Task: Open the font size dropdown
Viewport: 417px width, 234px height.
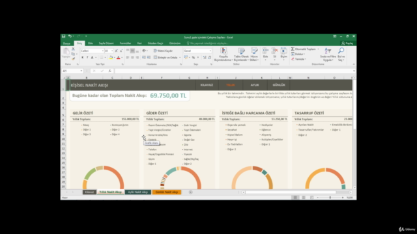Action: coord(112,51)
